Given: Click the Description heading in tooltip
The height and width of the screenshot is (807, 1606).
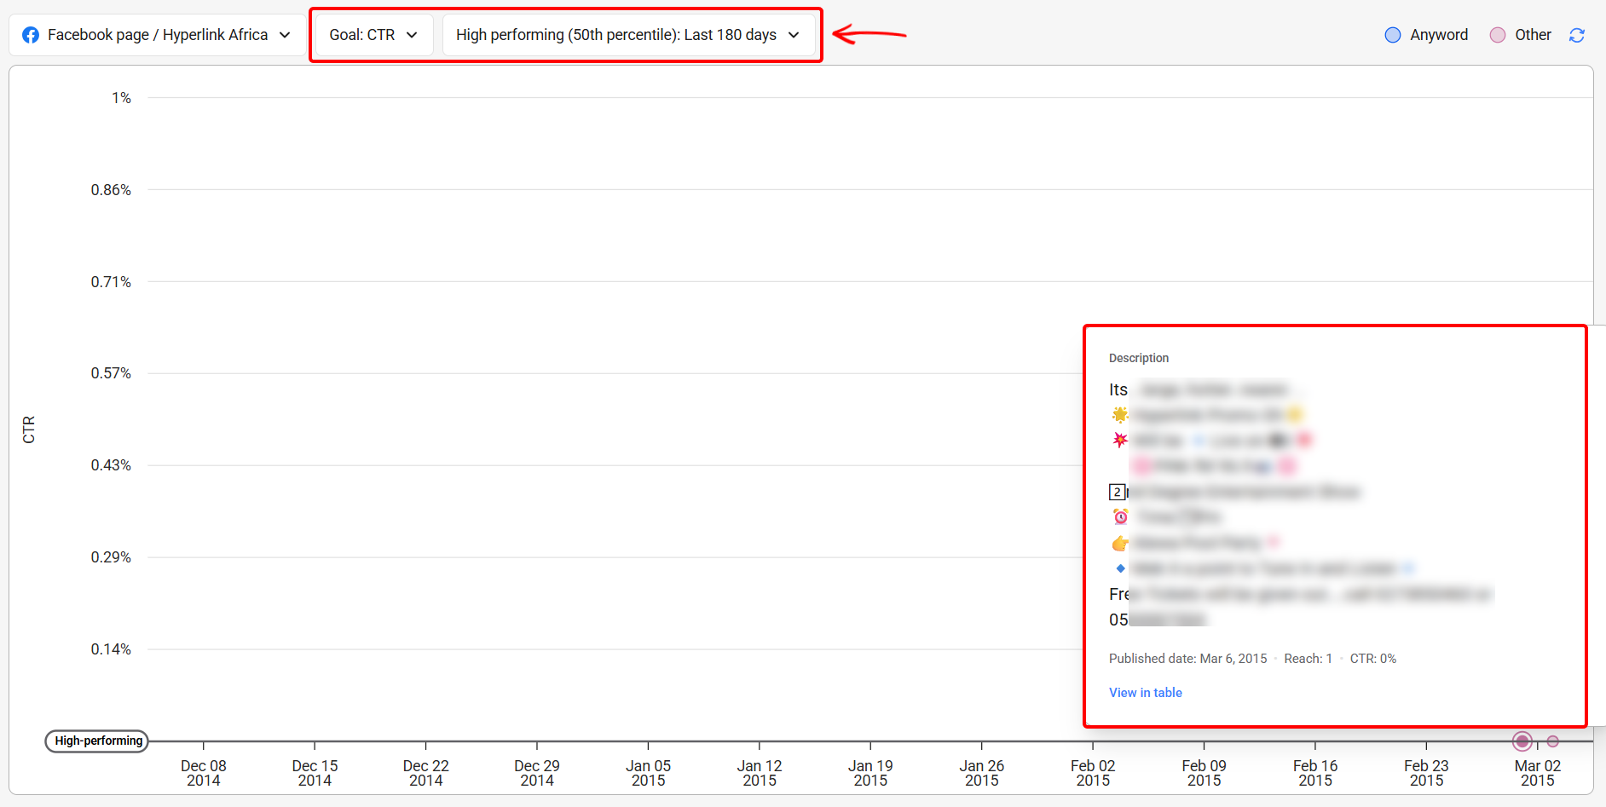Looking at the screenshot, I should click(1139, 358).
